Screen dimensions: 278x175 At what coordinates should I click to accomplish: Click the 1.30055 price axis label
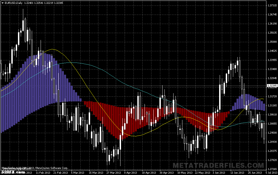click(x=272, y=124)
